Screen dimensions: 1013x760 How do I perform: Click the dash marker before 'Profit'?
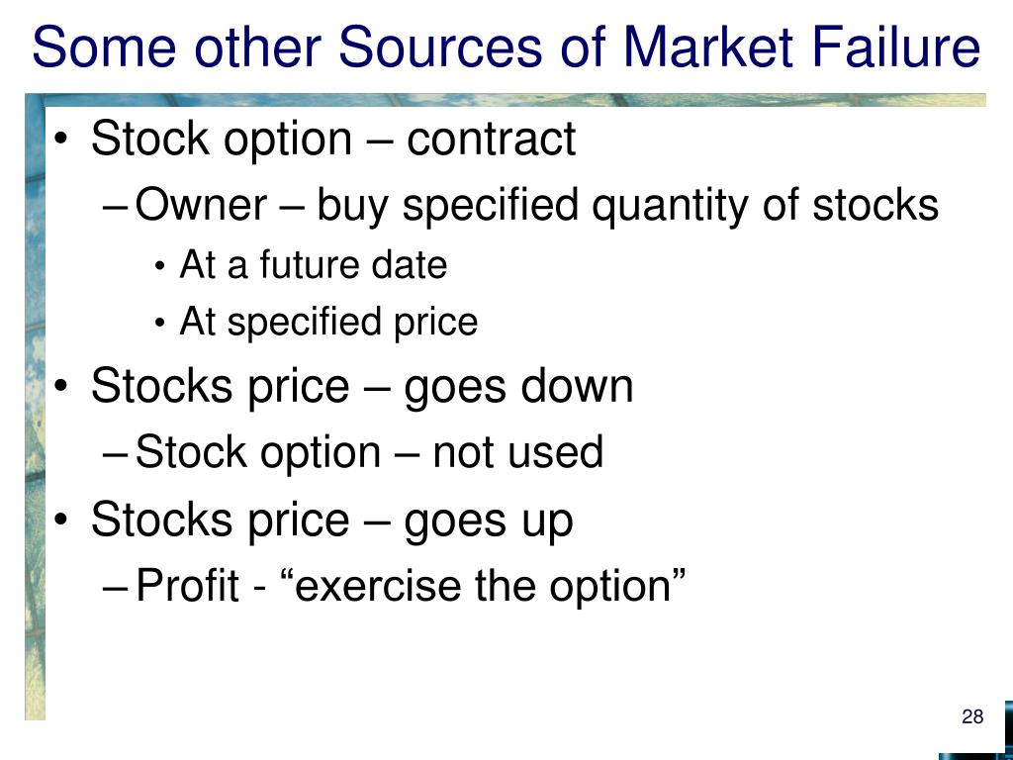coord(117,588)
